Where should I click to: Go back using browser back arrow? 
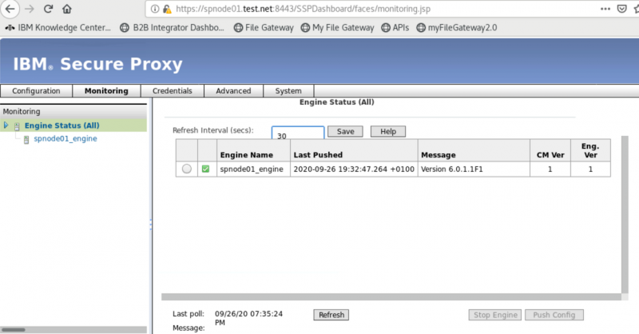click(10, 9)
